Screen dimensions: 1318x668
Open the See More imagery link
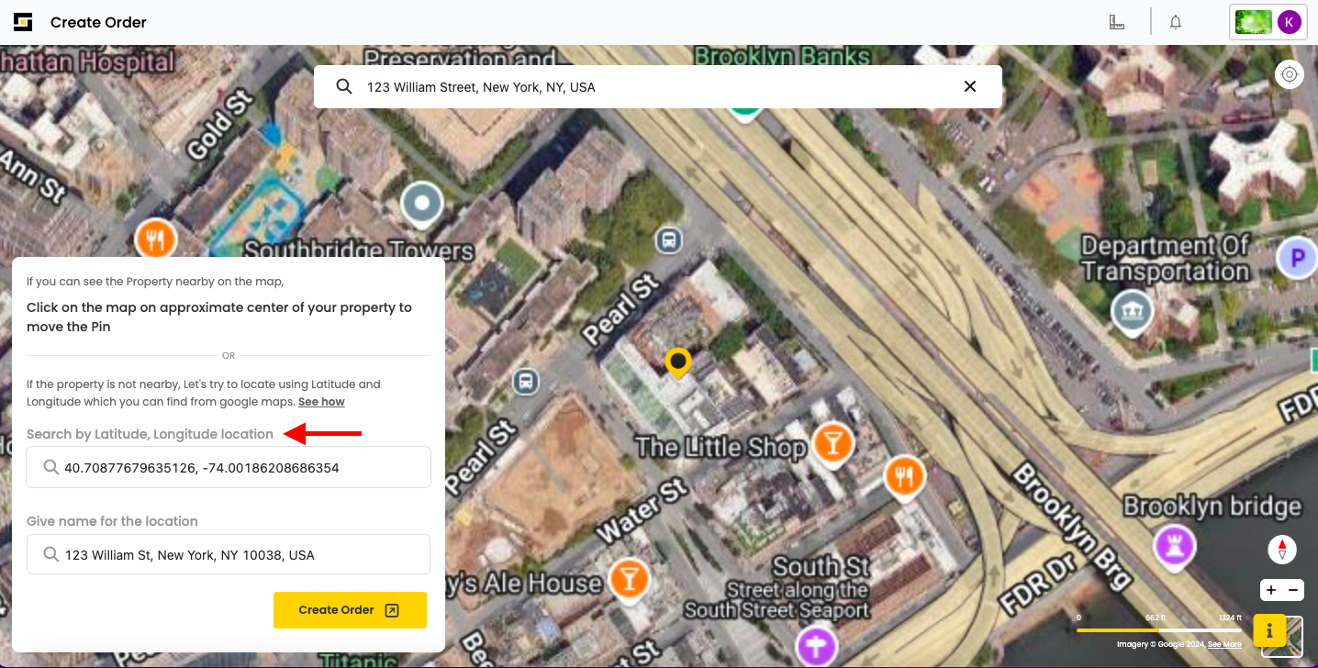point(1224,644)
